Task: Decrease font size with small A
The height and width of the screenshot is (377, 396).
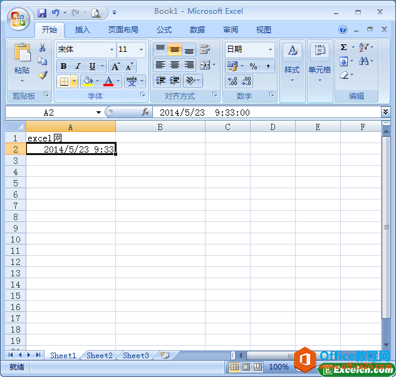Action: pos(129,66)
